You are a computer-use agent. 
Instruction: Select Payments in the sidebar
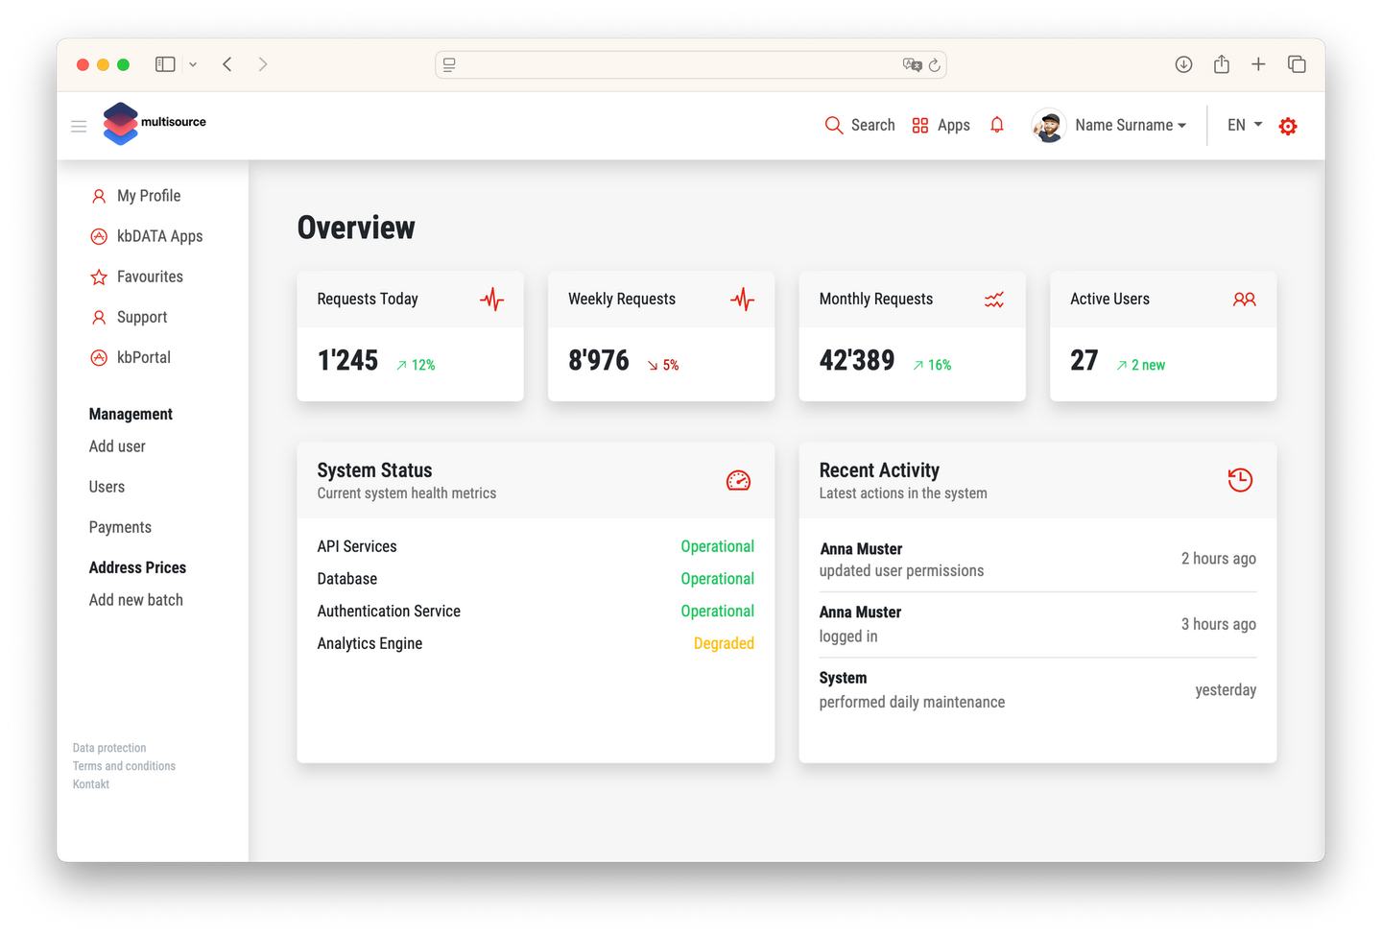[x=120, y=527]
